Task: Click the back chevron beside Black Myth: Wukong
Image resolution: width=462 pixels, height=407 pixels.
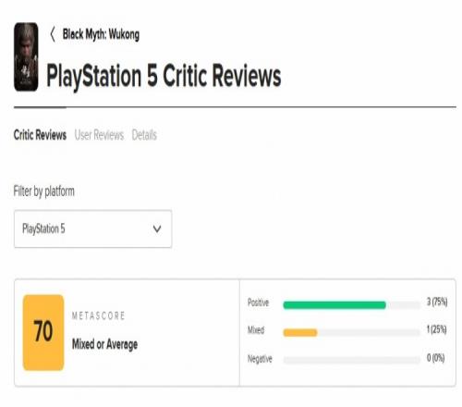Action: click(53, 34)
